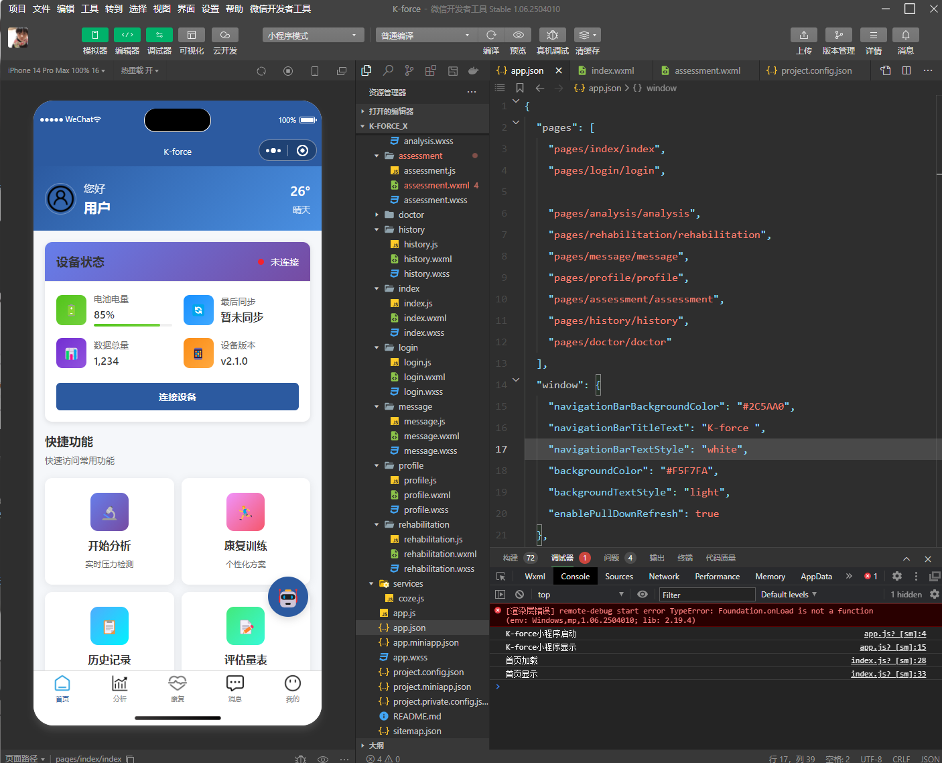Expand the 打开的编辑器 section

[x=423, y=111]
